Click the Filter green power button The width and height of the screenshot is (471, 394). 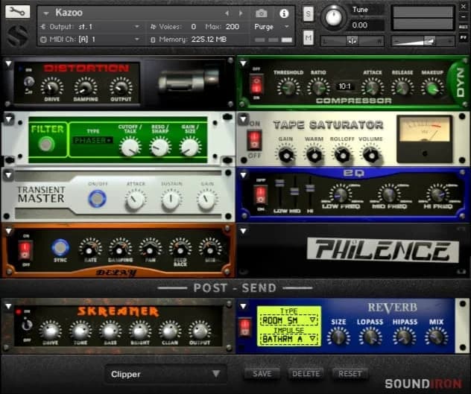coord(46,144)
